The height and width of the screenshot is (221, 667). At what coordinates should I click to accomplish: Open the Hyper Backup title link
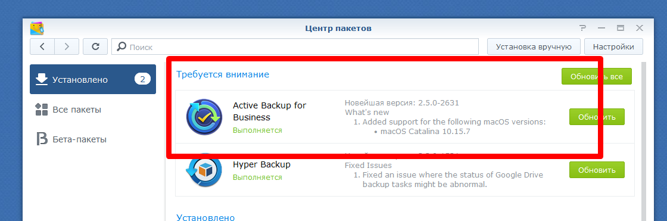pos(261,164)
